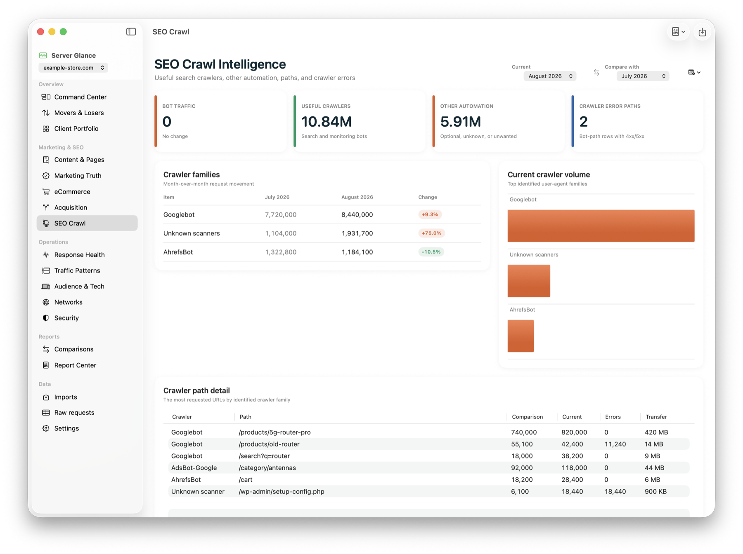Screen dimensions: 743x554
Task: Click the Unknown scanners volume bar
Action: (529, 281)
